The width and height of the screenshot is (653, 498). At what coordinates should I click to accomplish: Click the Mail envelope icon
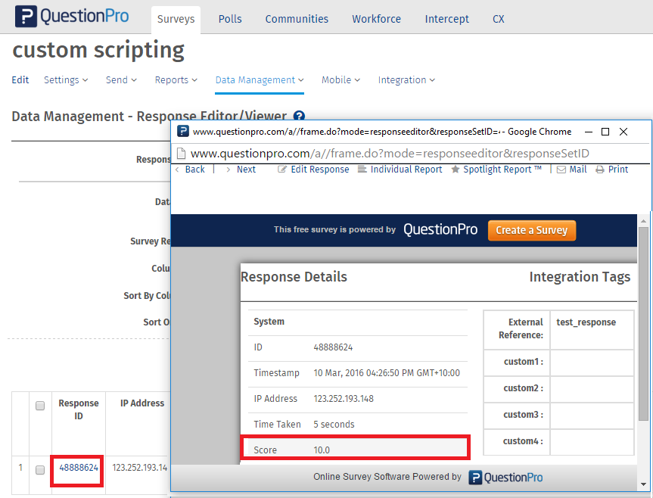click(561, 170)
